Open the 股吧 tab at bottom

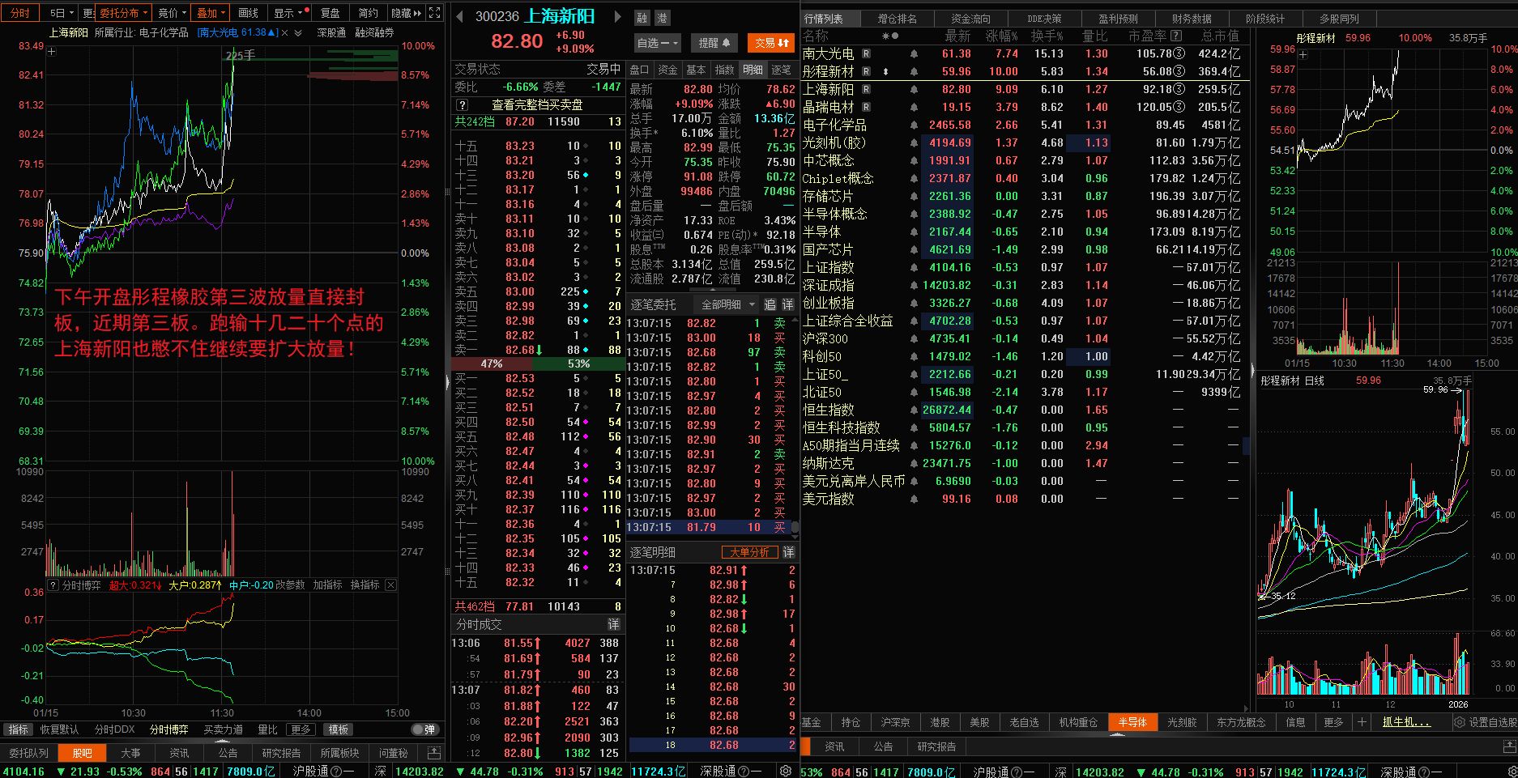[x=83, y=753]
